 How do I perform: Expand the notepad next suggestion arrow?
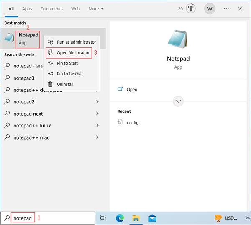[97, 114]
